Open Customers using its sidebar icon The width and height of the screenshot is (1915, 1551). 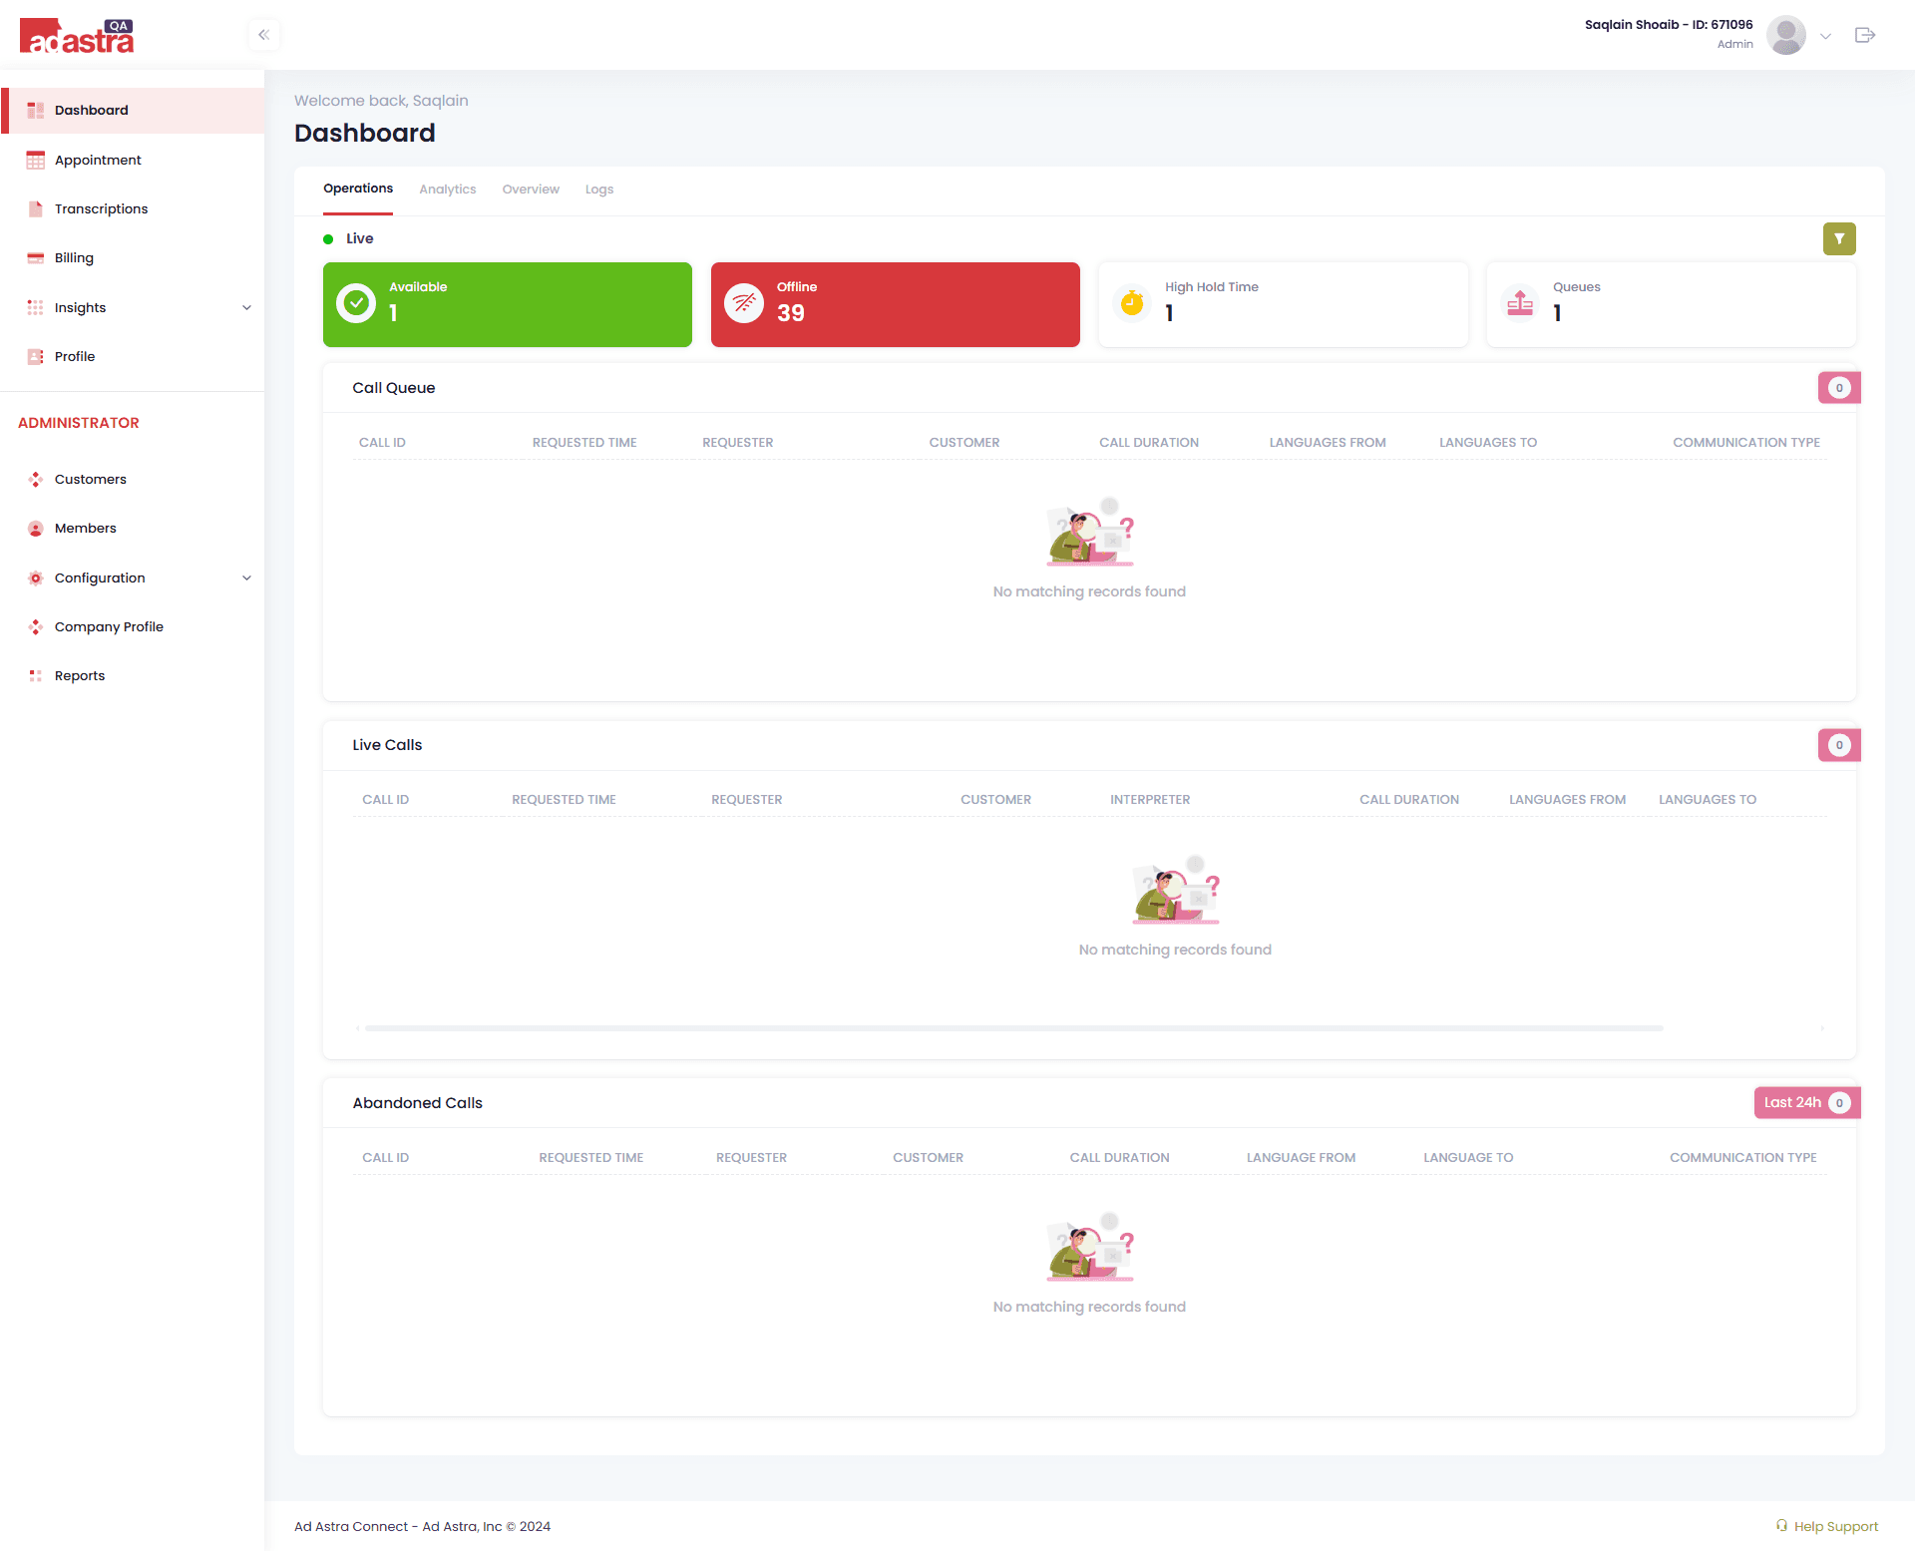[x=36, y=479]
